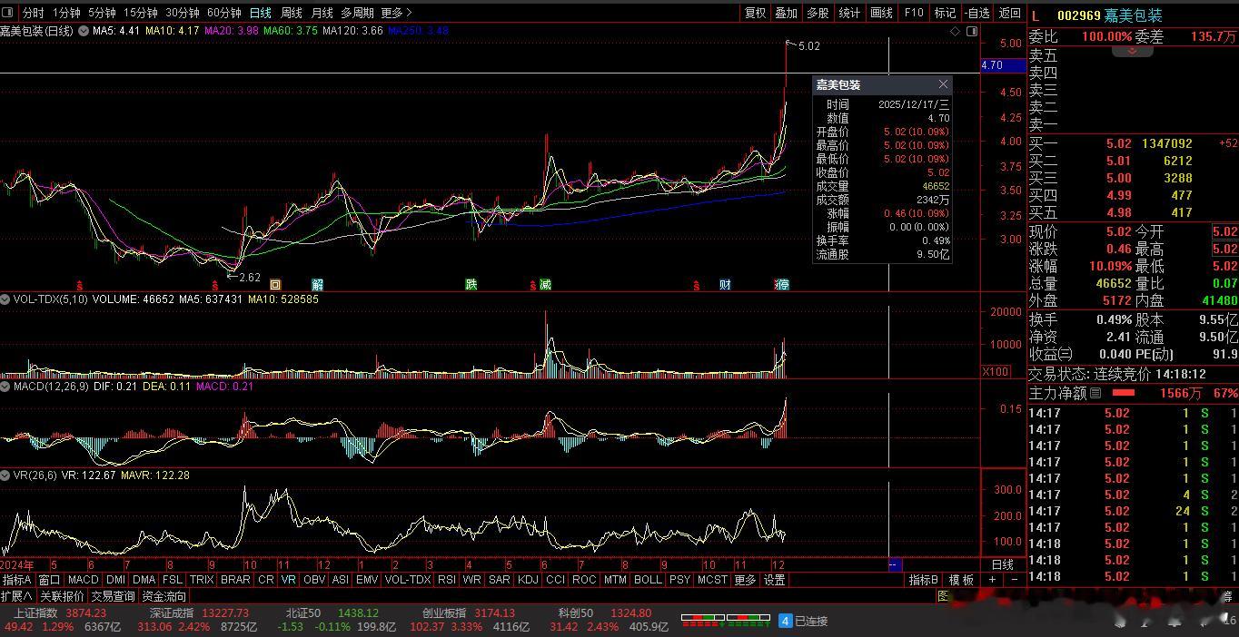This screenshot has height=637, width=1239.
Task: Click the 解 event marker on the chart
Action: [x=318, y=284]
